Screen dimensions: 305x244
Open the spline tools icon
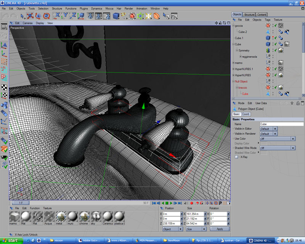(x=124, y=16)
